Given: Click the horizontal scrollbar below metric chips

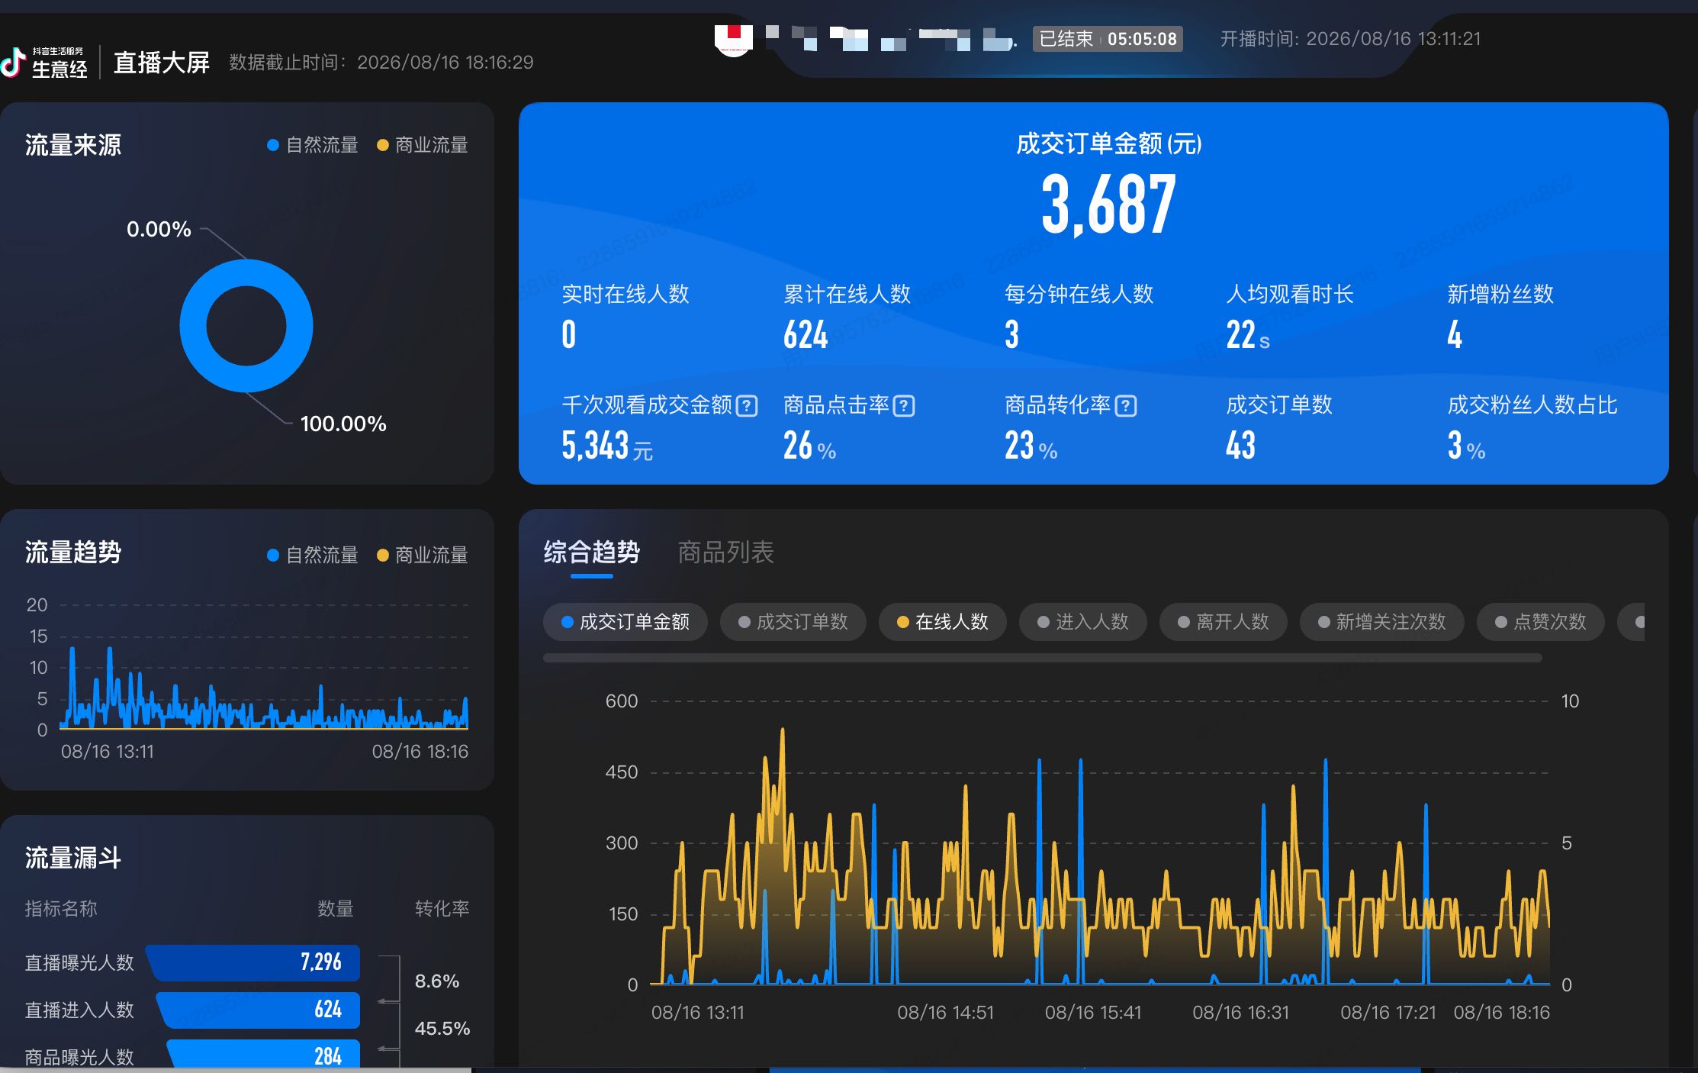Looking at the screenshot, I should (x=1043, y=658).
